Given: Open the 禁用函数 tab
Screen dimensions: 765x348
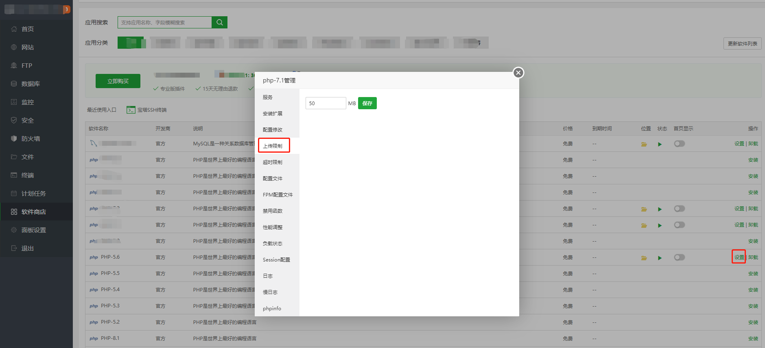Looking at the screenshot, I should pos(273,211).
